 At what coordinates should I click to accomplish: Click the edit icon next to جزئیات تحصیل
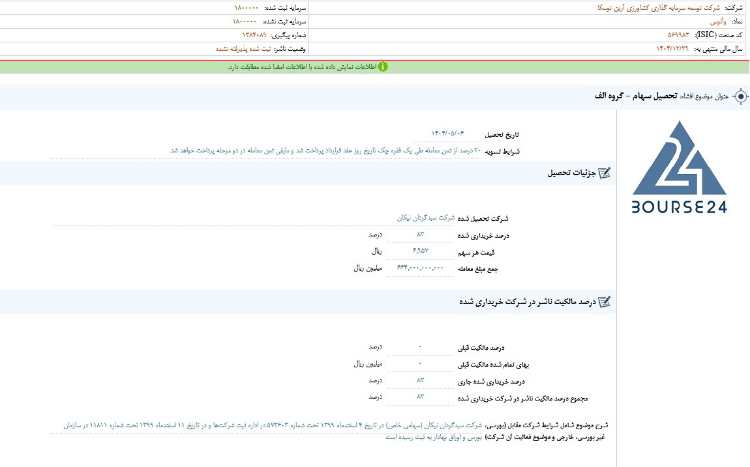605,173
